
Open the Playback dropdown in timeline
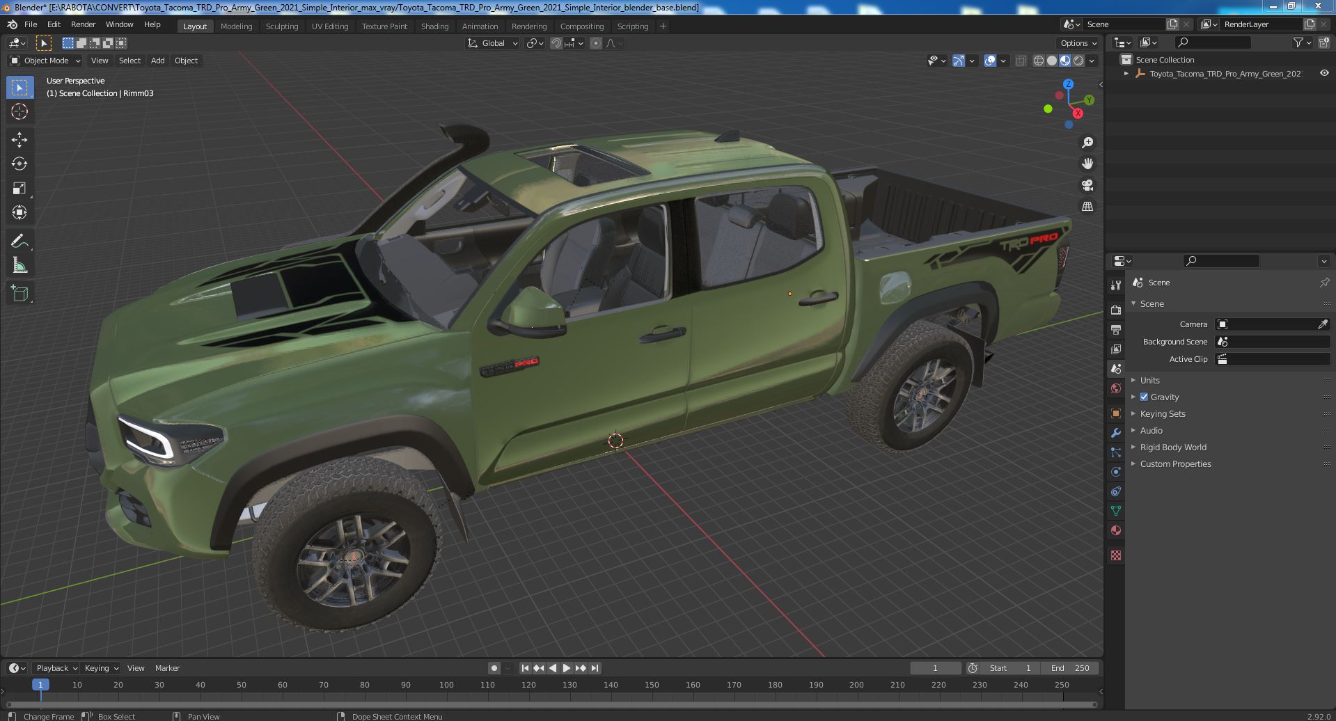click(x=56, y=668)
